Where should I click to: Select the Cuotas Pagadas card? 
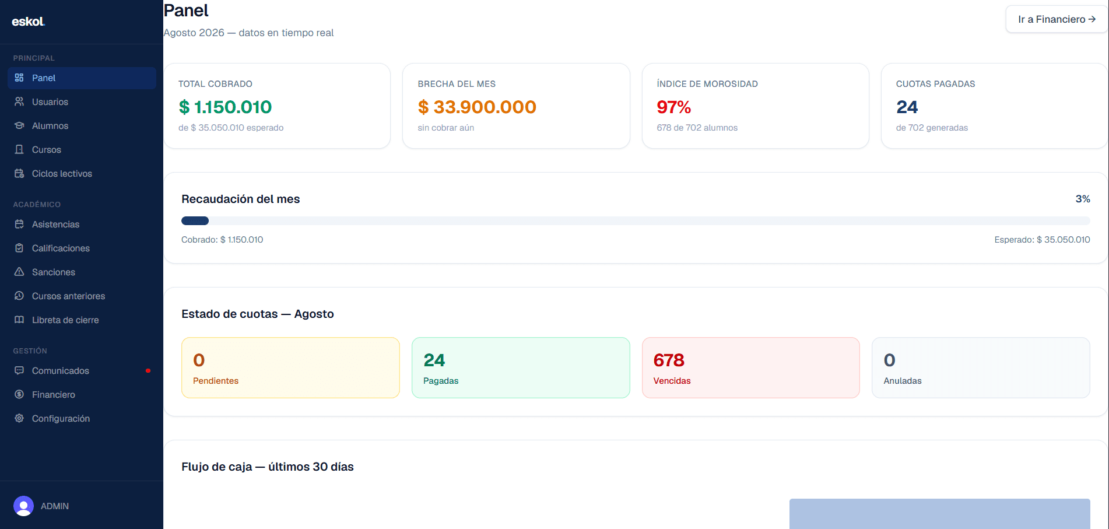995,106
